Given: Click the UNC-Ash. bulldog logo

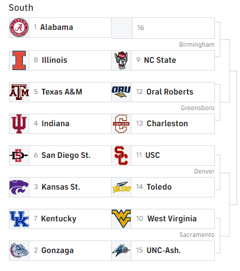Looking at the screenshot, I should coord(121,251).
